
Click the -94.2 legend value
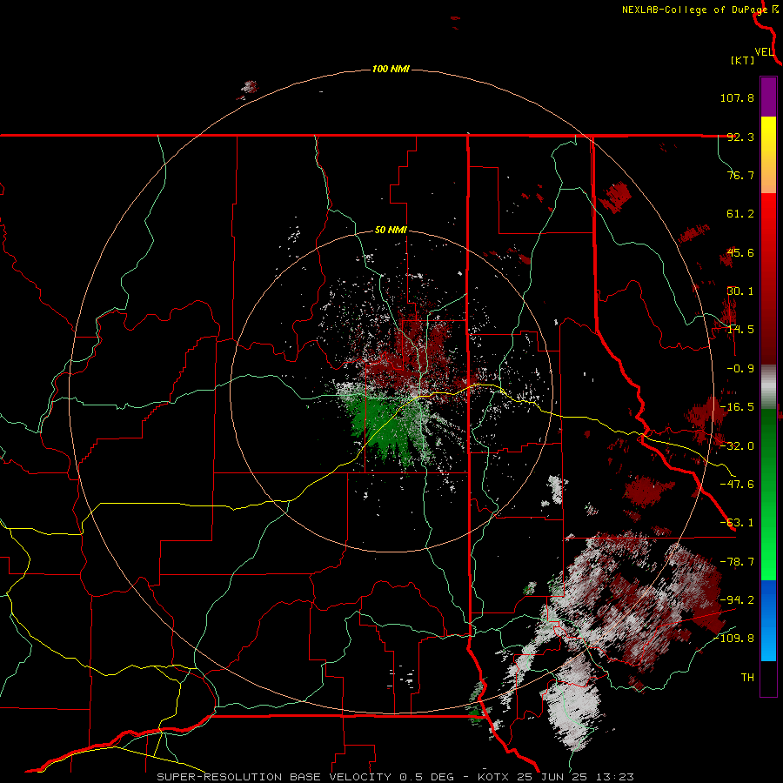pyautogui.click(x=737, y=600)
